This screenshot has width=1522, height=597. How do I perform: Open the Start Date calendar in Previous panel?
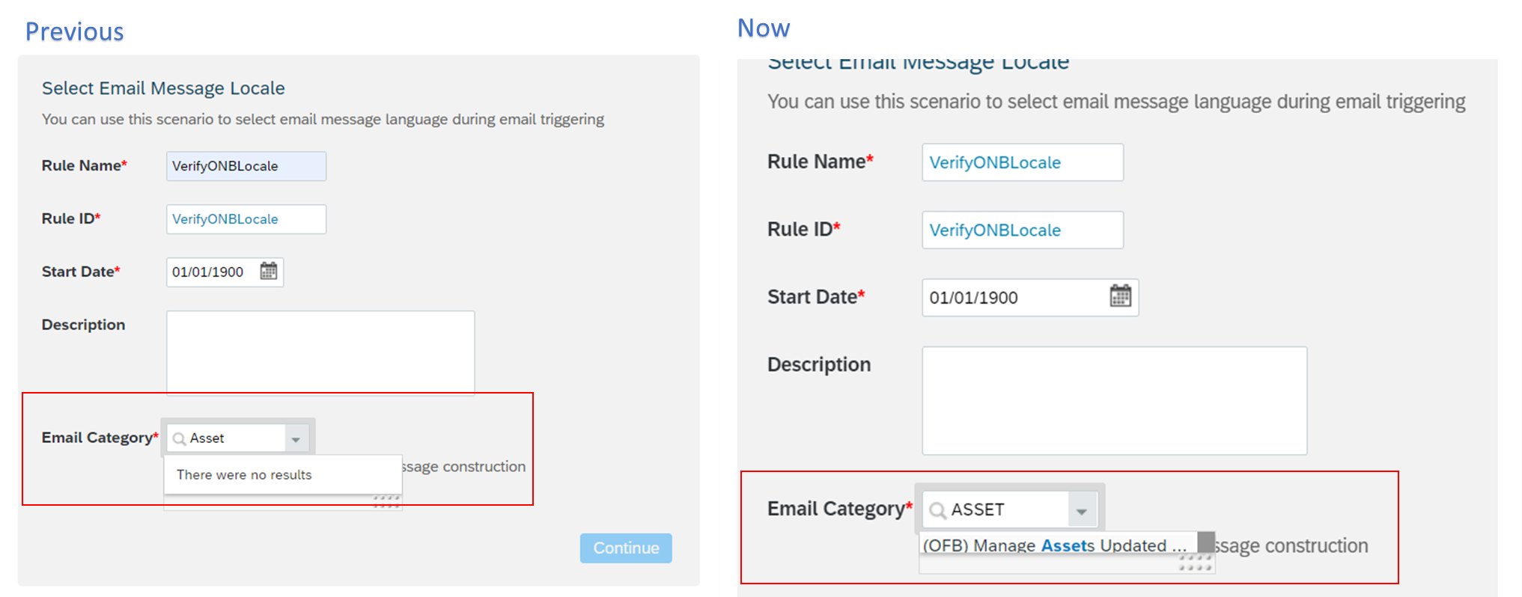click(269, 271)
